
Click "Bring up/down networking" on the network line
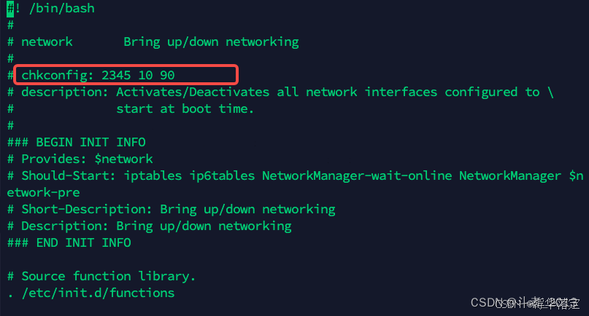(211, 42)
